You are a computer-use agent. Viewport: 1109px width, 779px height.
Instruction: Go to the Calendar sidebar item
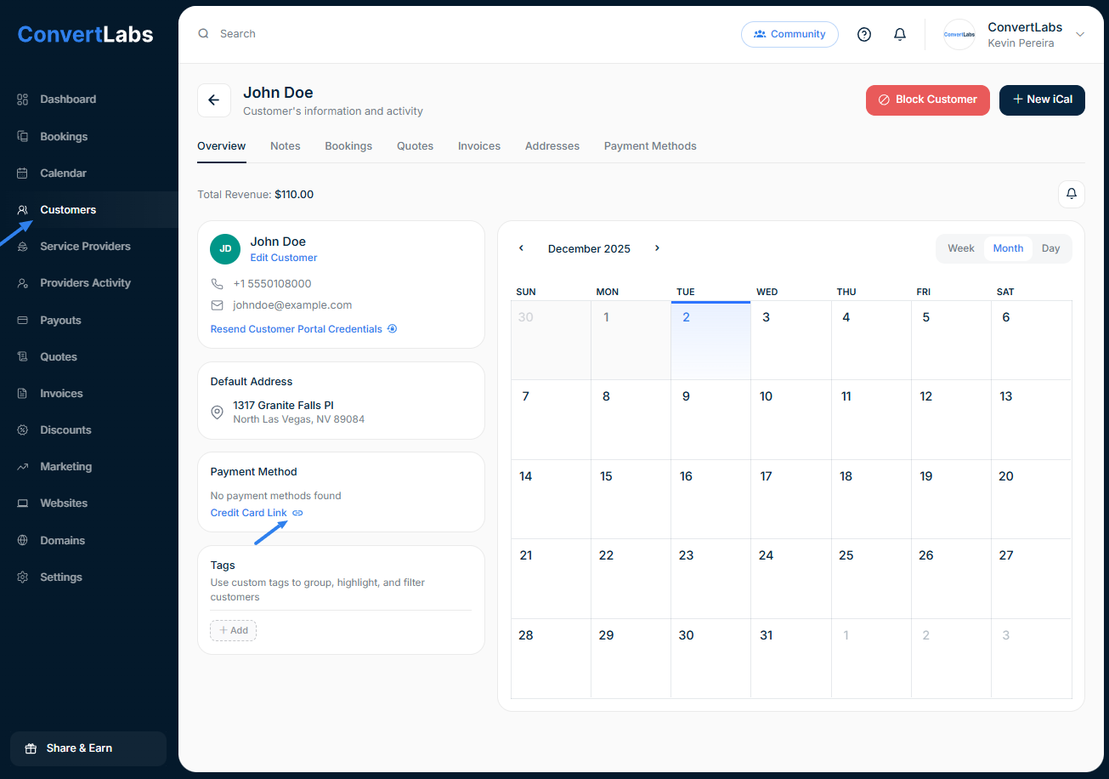click(x=63, y=173)
